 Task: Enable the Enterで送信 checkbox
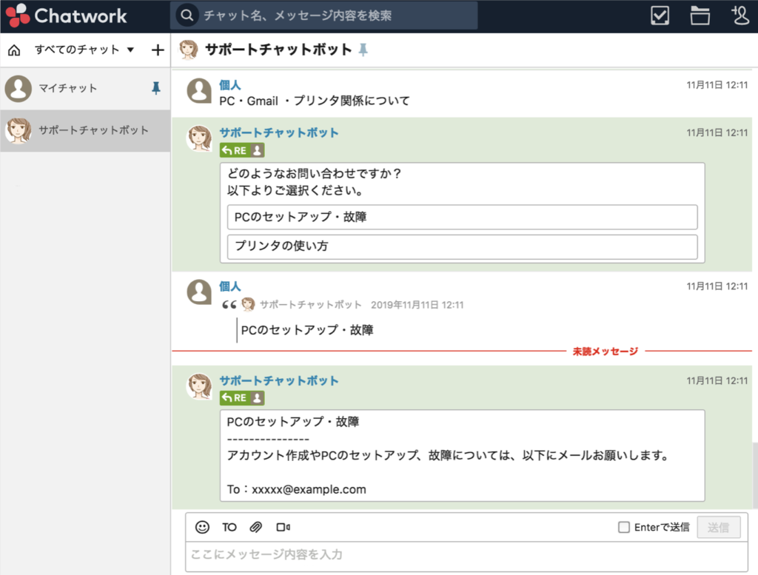click(625, 526)
